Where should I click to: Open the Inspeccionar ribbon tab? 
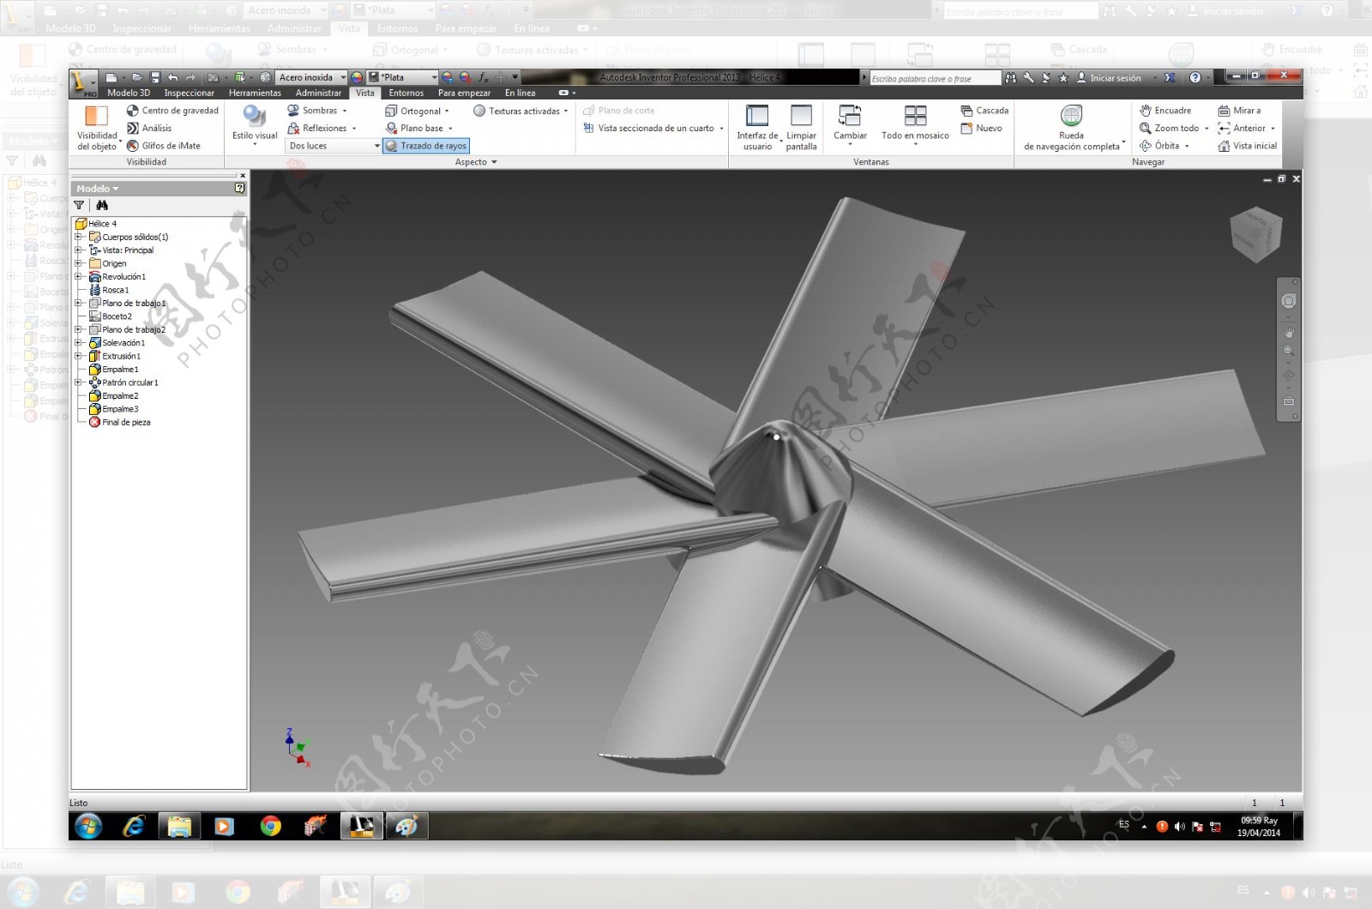[190, 93]
